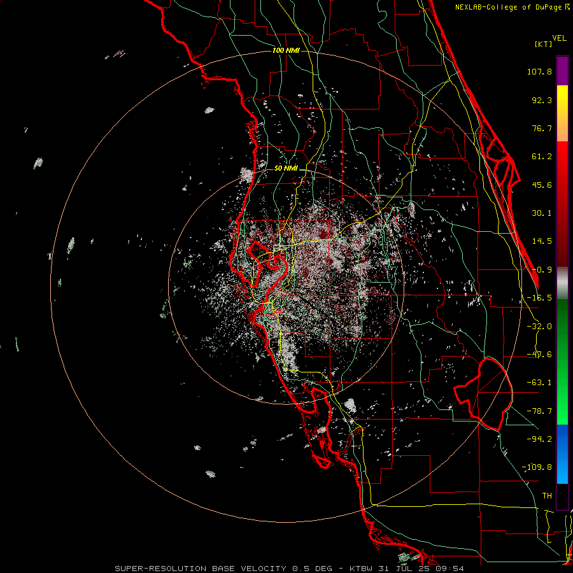Click the -94.2 velocity scale value
The width and height of the screenshot is (573, 573).
pos(539,439)
